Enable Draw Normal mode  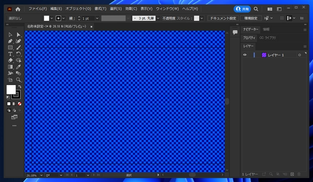9,110
